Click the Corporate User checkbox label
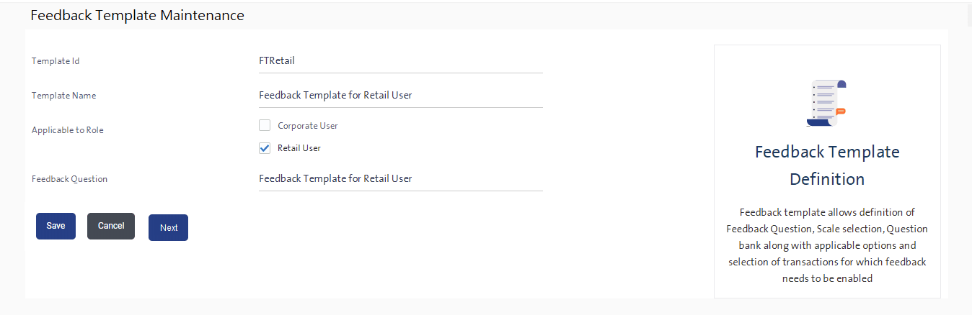The image size is (972, 315). [x=307, y=126]
